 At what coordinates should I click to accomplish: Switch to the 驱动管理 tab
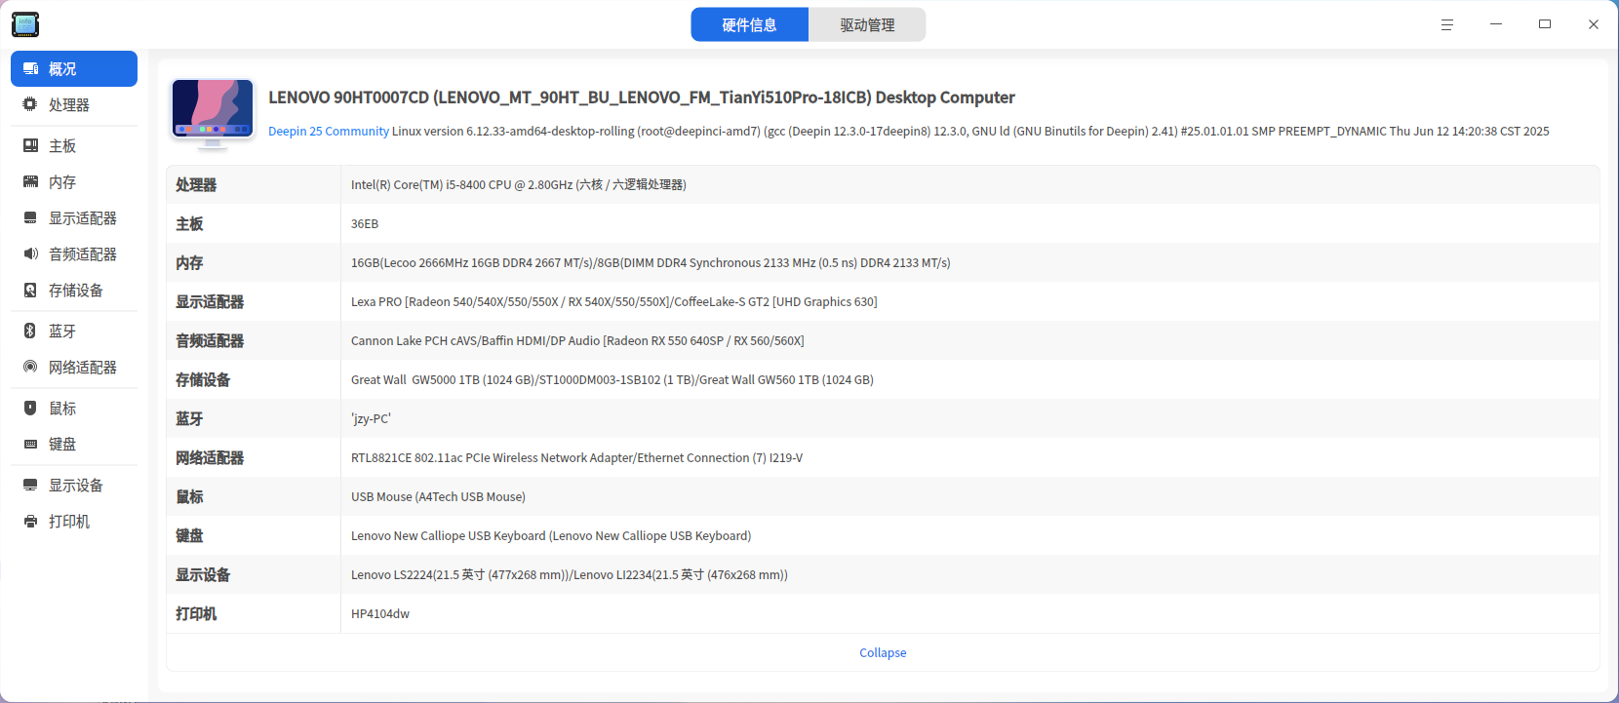tap(867, 24)
